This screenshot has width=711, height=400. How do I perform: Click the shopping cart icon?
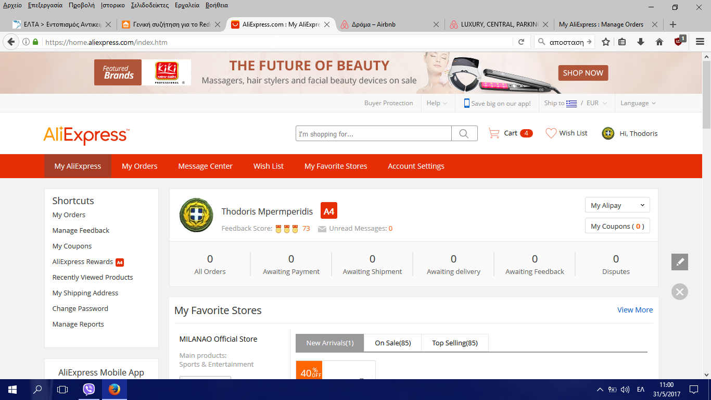[493, 133]
